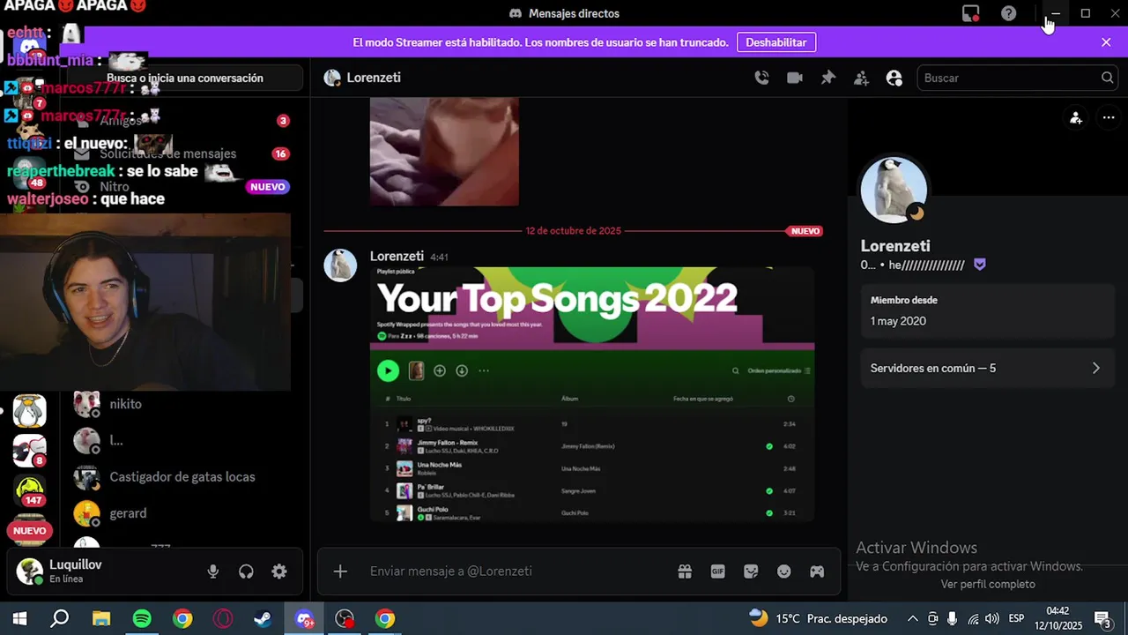Open the taskbar clock 04:42
Viewport: 1128px width, 635px height.
tap(1057, 618)
